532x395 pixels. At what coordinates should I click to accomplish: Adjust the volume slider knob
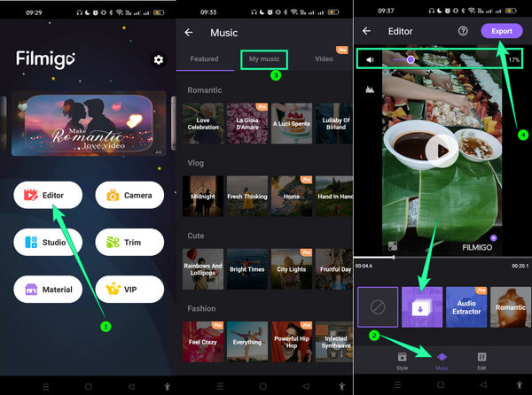click(x=411, y=59)
